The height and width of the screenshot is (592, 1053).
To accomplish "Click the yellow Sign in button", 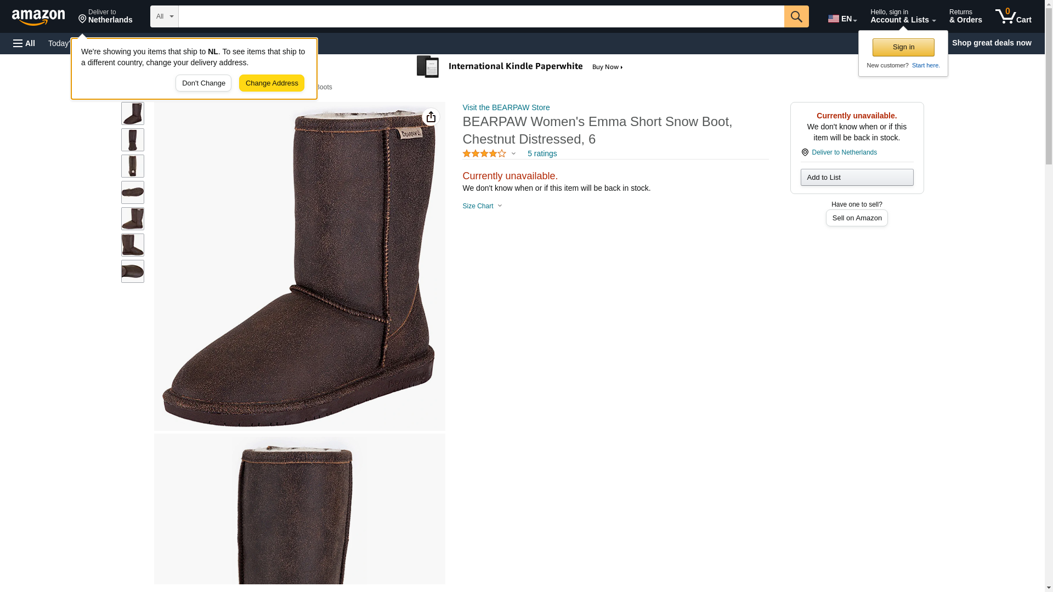I will [903, 47].
